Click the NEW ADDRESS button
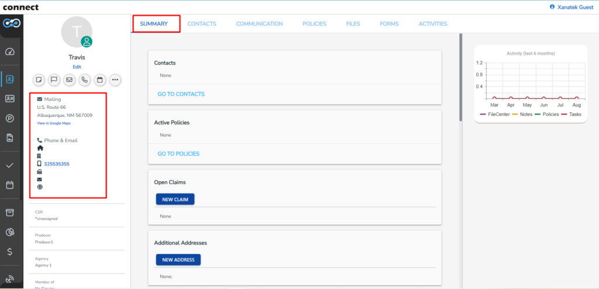 178,260
